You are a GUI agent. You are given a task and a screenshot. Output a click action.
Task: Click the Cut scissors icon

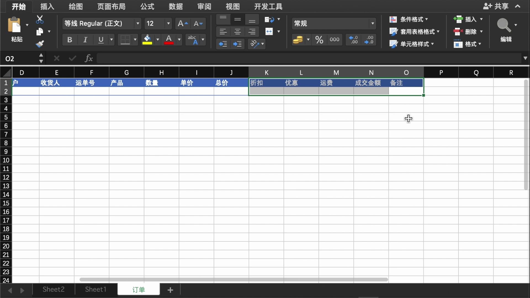pos(40,19)
